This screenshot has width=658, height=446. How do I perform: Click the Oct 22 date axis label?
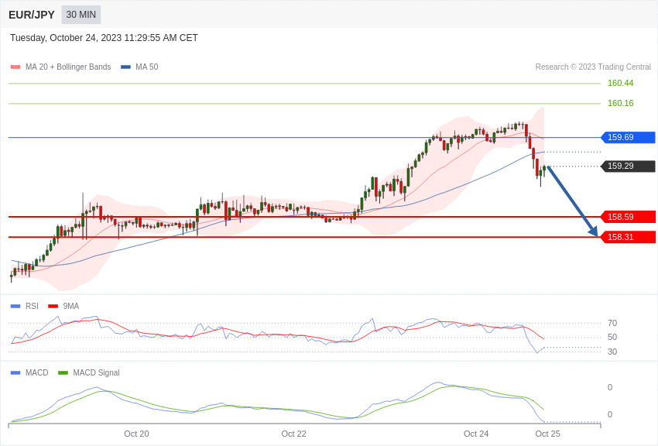(293, 434)
